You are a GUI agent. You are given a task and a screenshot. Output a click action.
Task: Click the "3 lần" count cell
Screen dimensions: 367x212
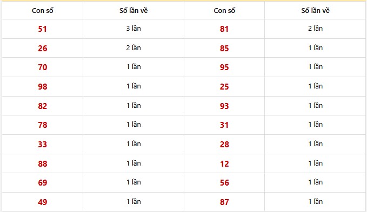pos(134,29)
